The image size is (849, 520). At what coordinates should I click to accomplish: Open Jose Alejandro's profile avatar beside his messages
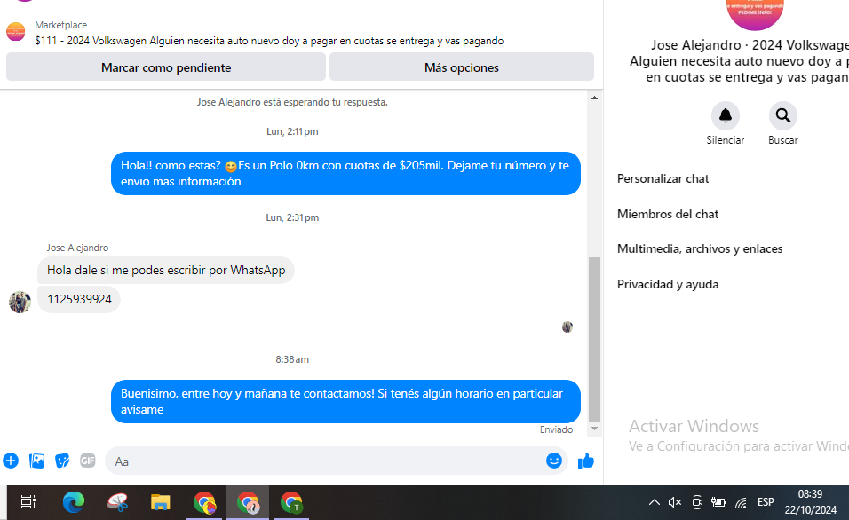(x=20, y=302)
